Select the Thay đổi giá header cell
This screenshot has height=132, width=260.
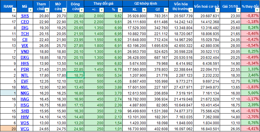point(103,4)
